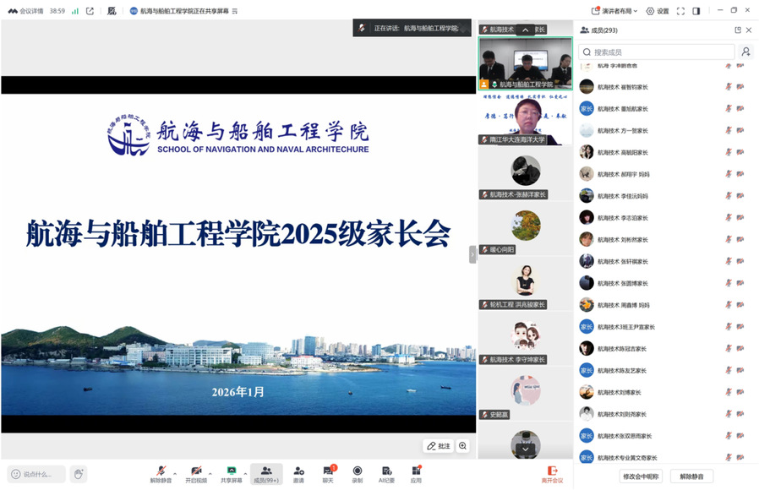Click the raise hand icon
The height and width of the screenshot is (490, 759).
[78, 474]
